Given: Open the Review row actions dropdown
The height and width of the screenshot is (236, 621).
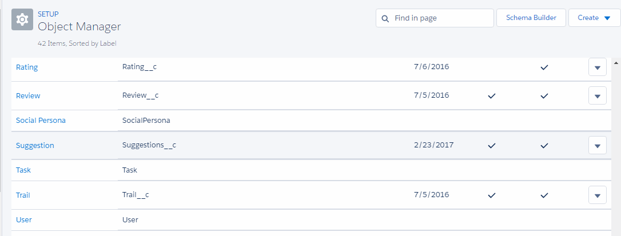Looking at the screenshot, I should coord(597,95).
